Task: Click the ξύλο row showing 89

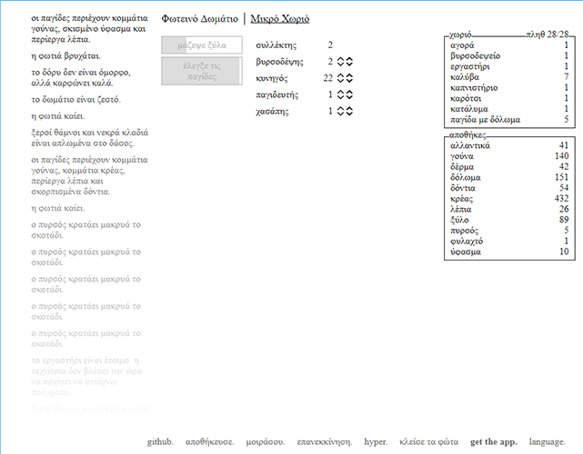Action: 509,220
